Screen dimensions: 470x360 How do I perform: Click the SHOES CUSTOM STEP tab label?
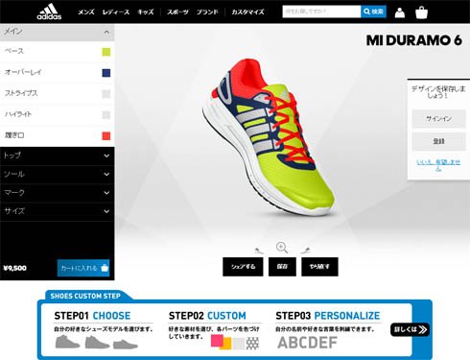(85, 296)
